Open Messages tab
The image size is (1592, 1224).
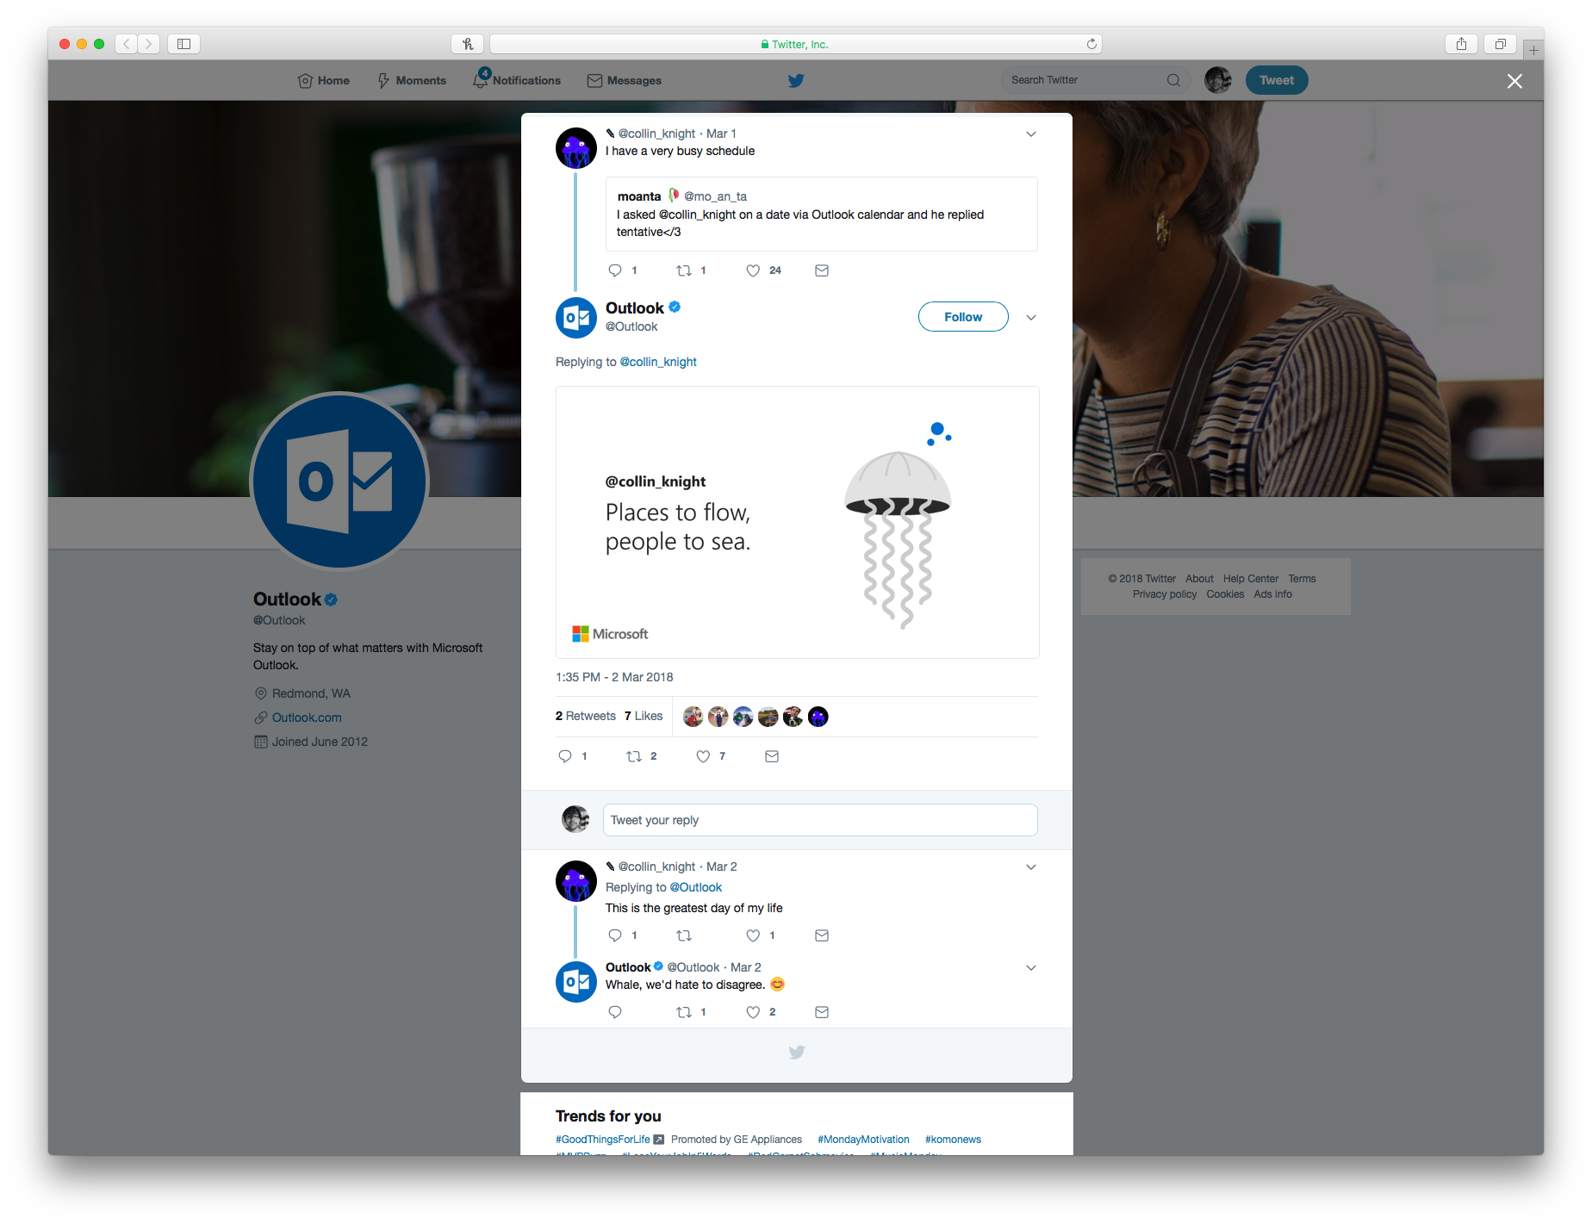(x=625, y=80)
